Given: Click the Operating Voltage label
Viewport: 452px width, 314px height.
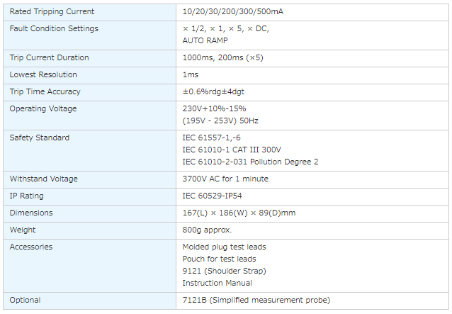Looking at the screenshot, I should coord(43,108).
